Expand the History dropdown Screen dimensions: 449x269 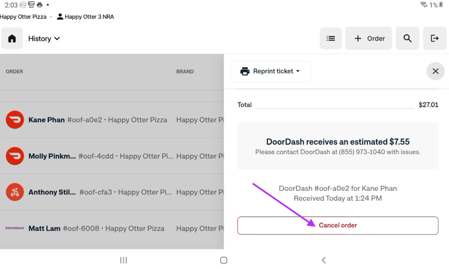[44, 39]
